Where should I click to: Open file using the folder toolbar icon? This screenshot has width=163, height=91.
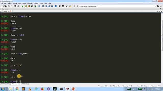click(x=6, y=6)
